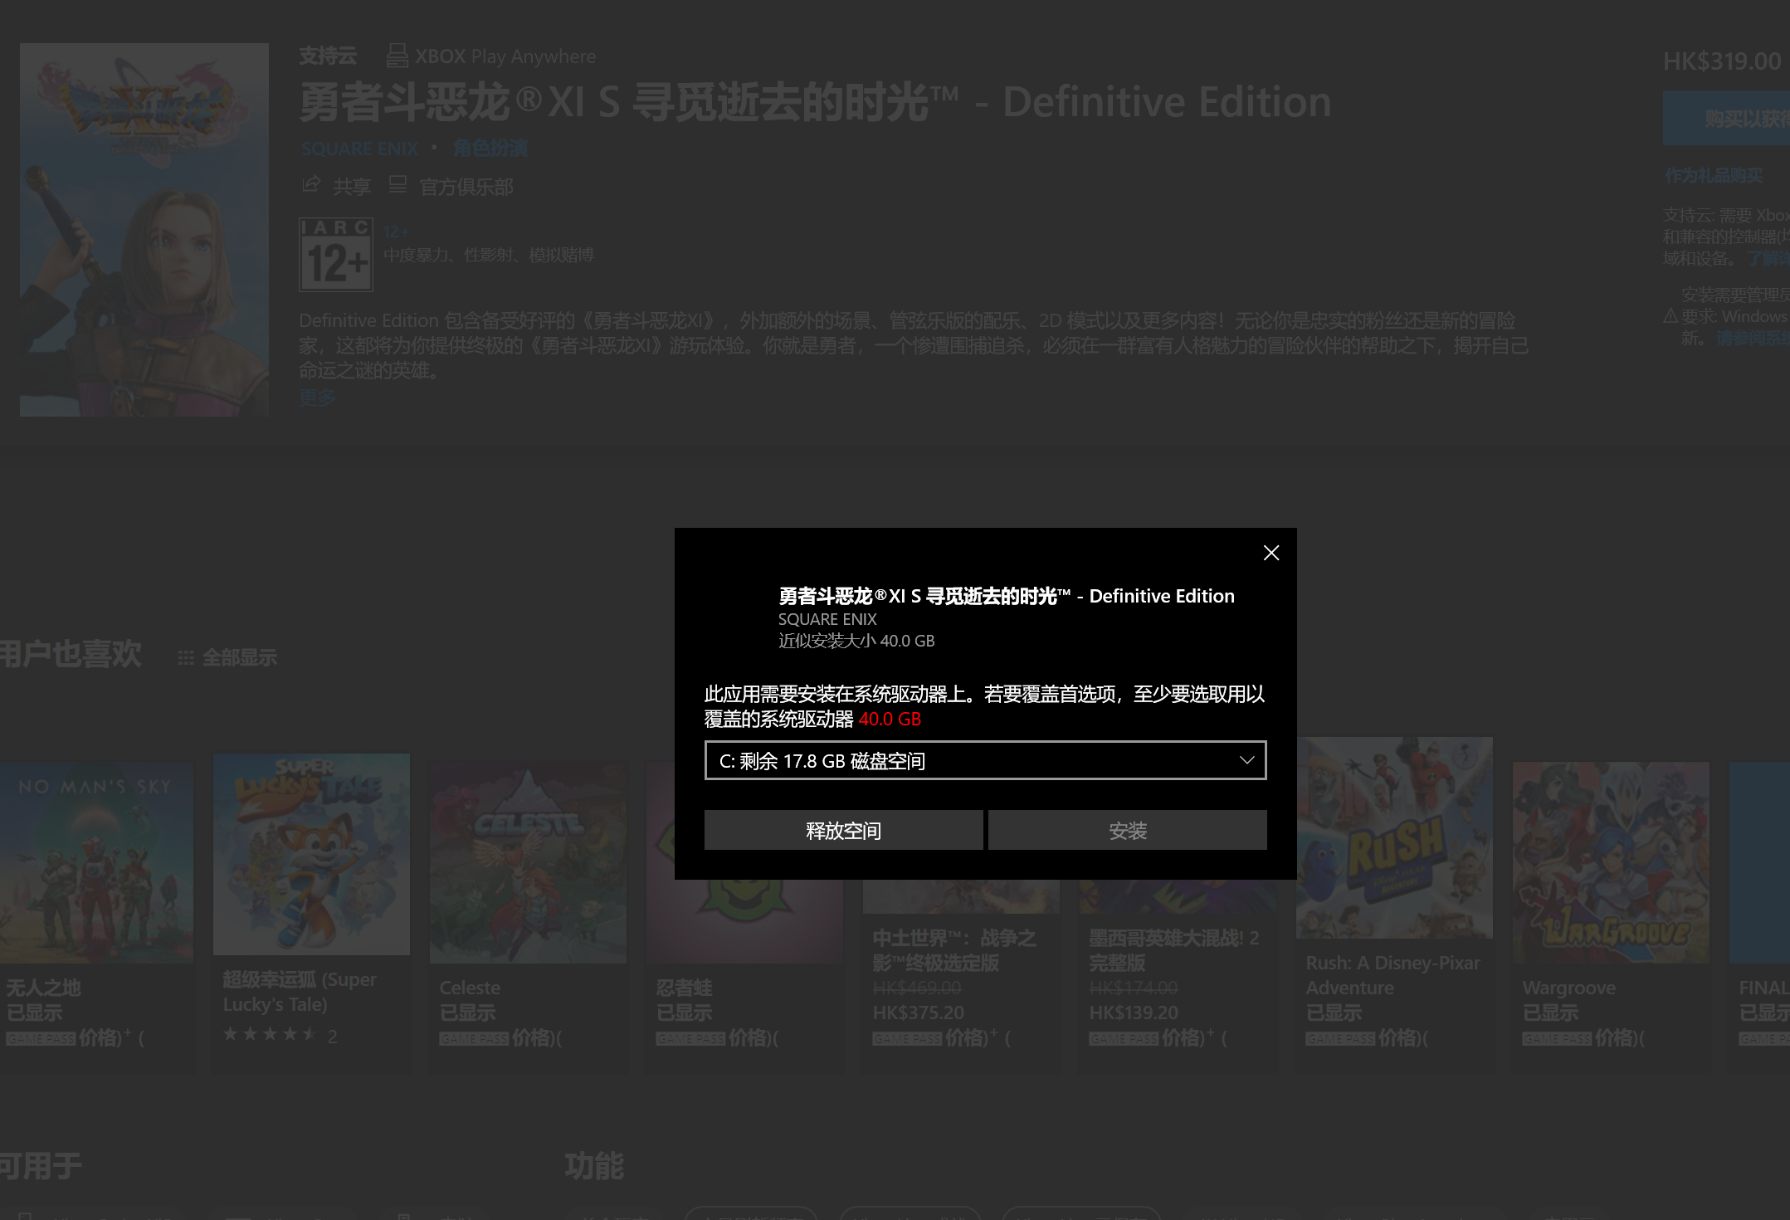The height and width of the screenshot is (1220, 1790).
Task: Click the XBOX Play Anywhere icon
Action: click(397, 56)
